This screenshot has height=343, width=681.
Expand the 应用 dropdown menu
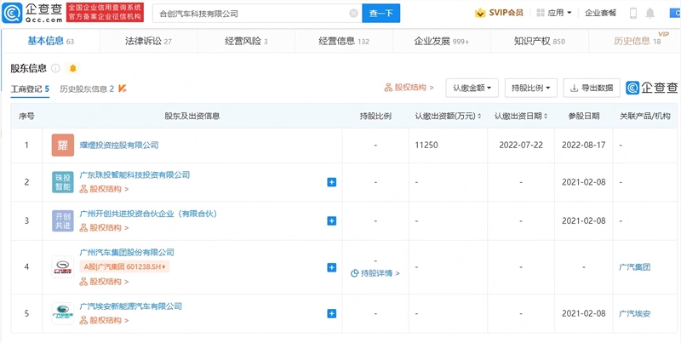point(554,13)
